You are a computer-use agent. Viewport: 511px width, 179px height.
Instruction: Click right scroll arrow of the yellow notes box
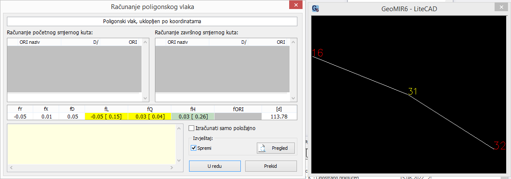point(178,167)
